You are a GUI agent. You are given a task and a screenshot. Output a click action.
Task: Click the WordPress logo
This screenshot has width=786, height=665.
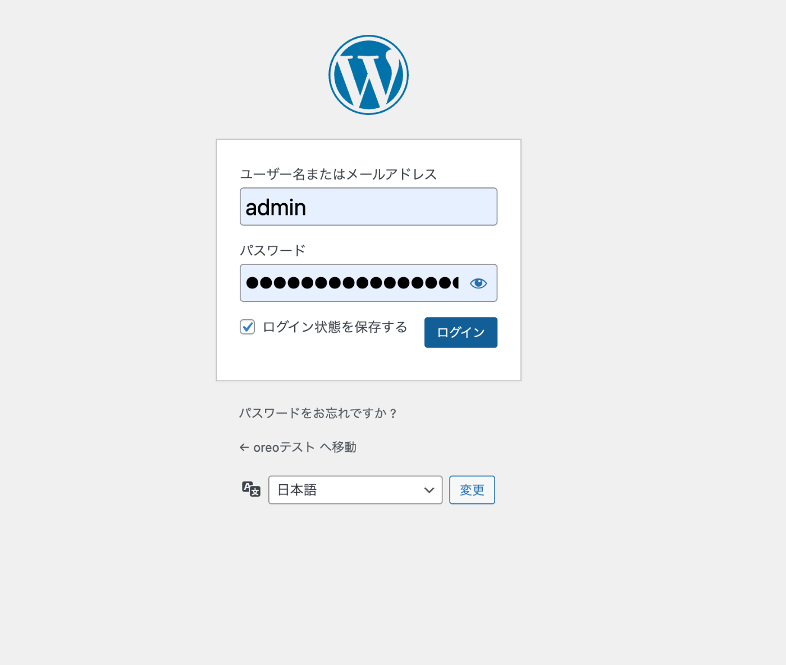(x=368, y=75)
